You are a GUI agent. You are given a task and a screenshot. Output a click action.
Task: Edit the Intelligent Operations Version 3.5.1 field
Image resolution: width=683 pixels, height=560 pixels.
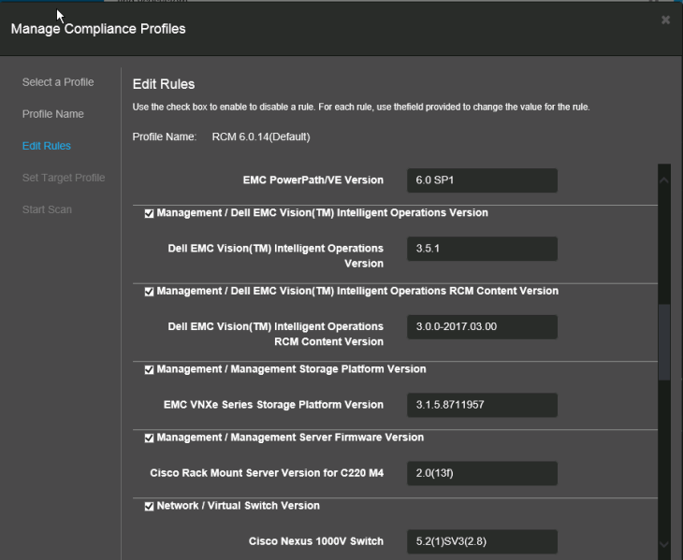482,249
